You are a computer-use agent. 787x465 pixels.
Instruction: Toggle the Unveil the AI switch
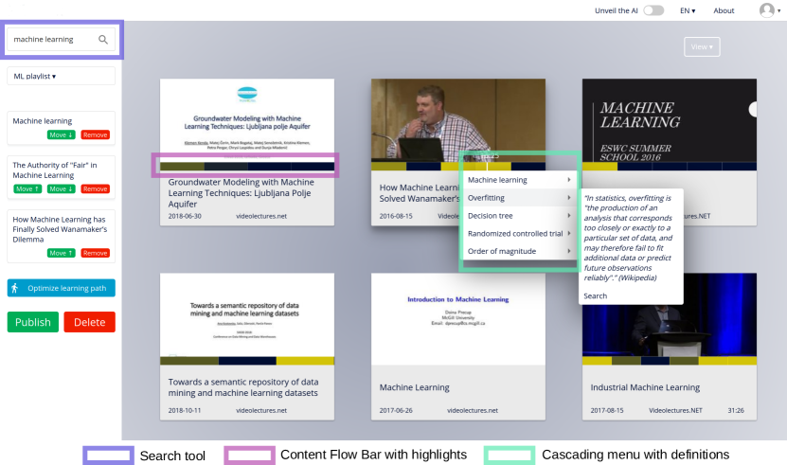point(653,10)
